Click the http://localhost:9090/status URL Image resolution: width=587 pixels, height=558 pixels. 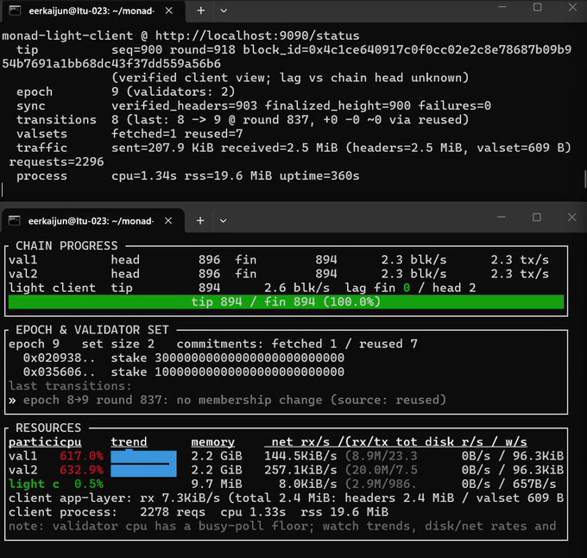point(257,35)
